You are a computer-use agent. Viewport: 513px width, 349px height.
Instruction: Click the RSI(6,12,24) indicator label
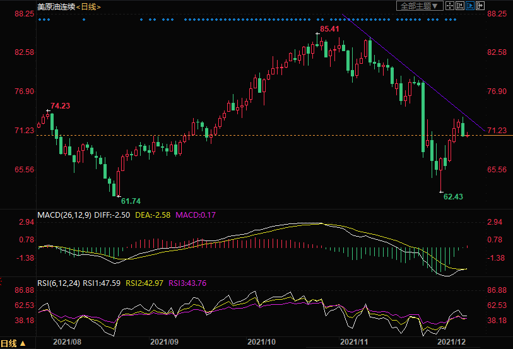tap(59, 283)
